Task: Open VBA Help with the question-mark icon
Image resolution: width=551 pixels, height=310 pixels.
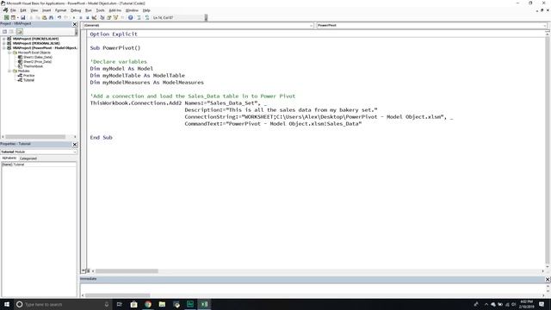Action: 130,17
